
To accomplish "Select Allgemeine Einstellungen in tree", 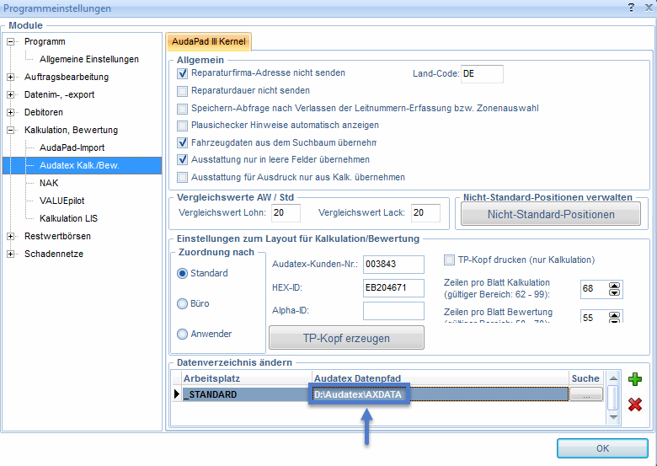I will 88,59.
